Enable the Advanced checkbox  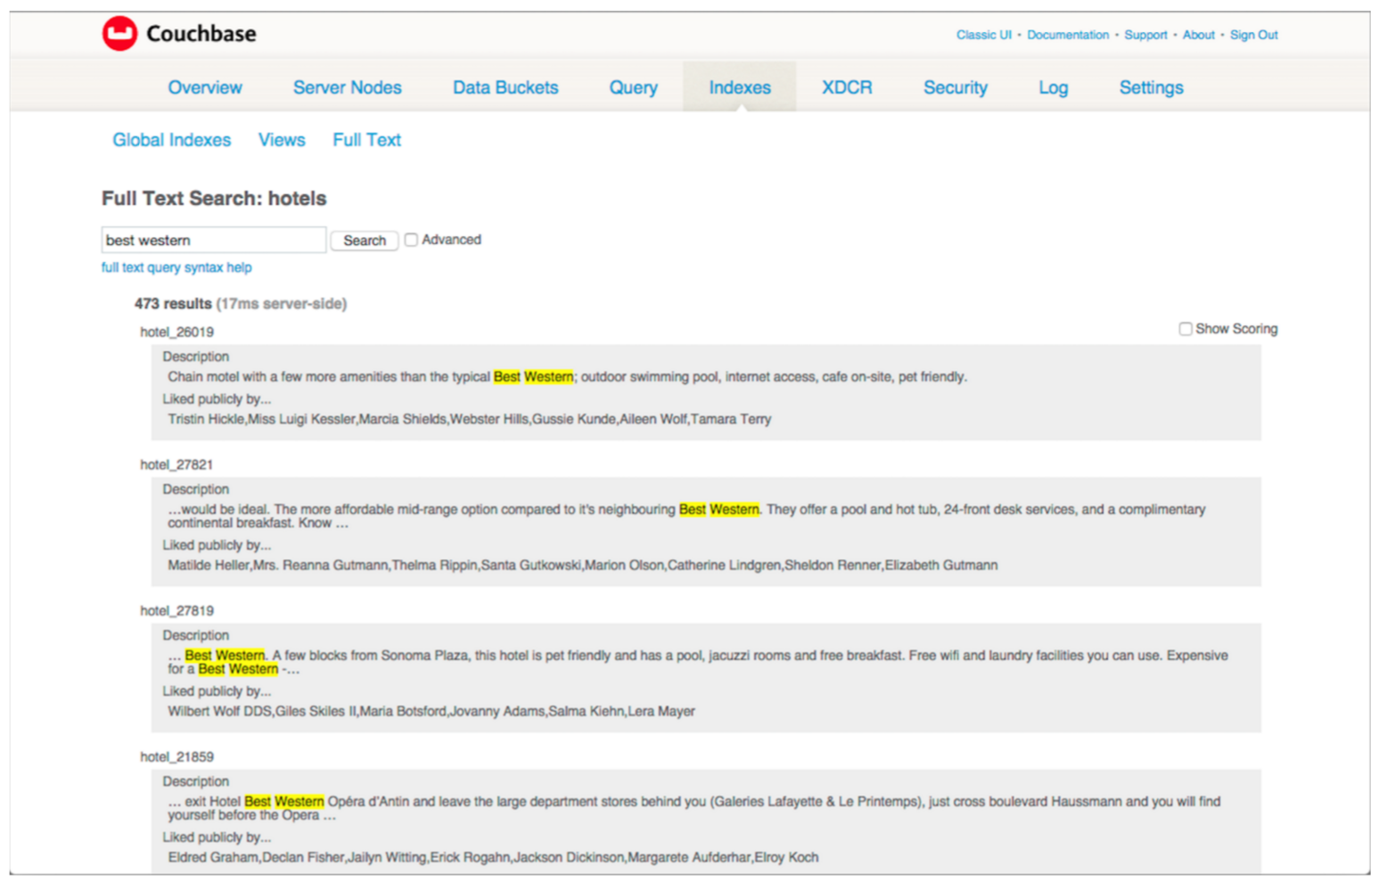click(411, 240)
